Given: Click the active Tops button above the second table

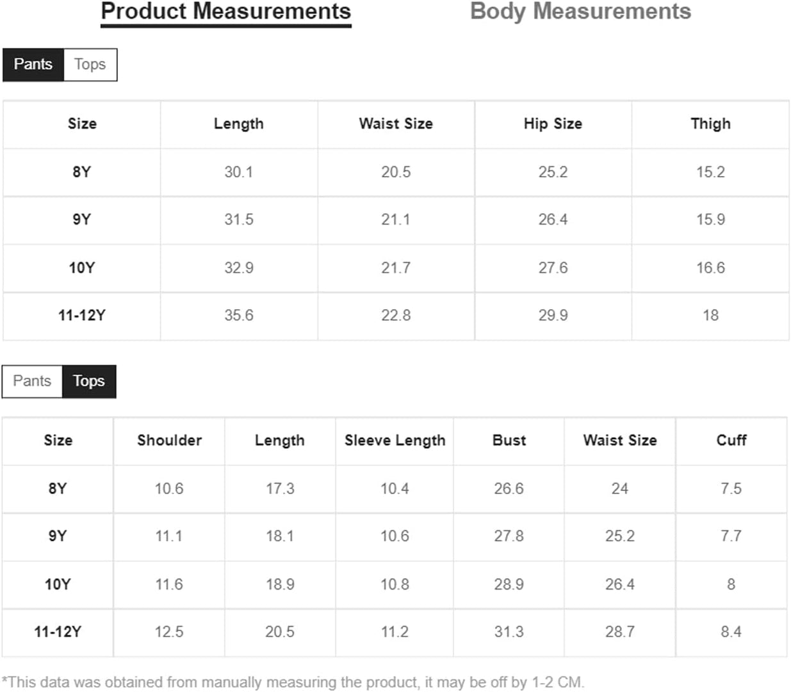Looking at the screenshot, I should (x=89, y=382).
